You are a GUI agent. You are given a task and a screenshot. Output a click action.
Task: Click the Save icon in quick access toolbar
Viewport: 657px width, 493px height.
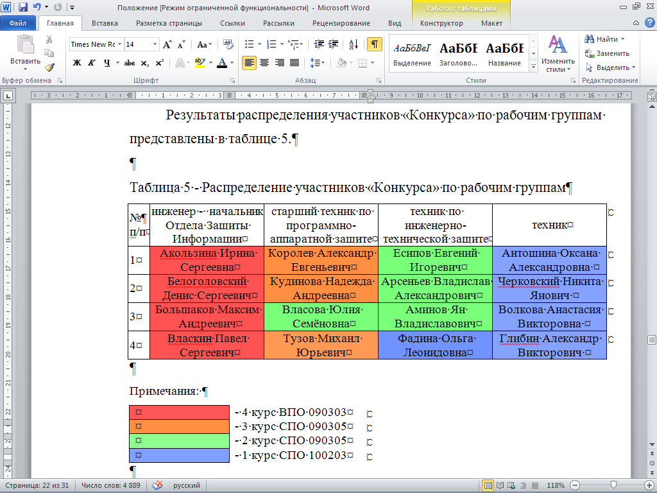23,7
